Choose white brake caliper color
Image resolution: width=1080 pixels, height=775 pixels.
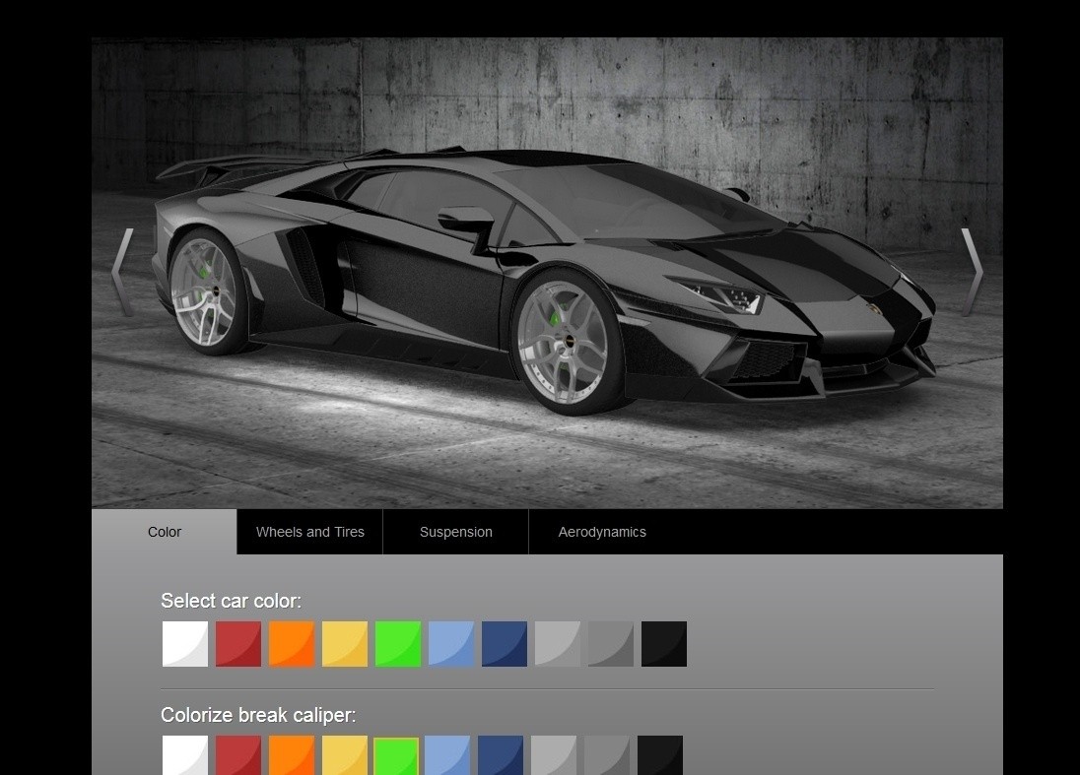pos(184,755)
